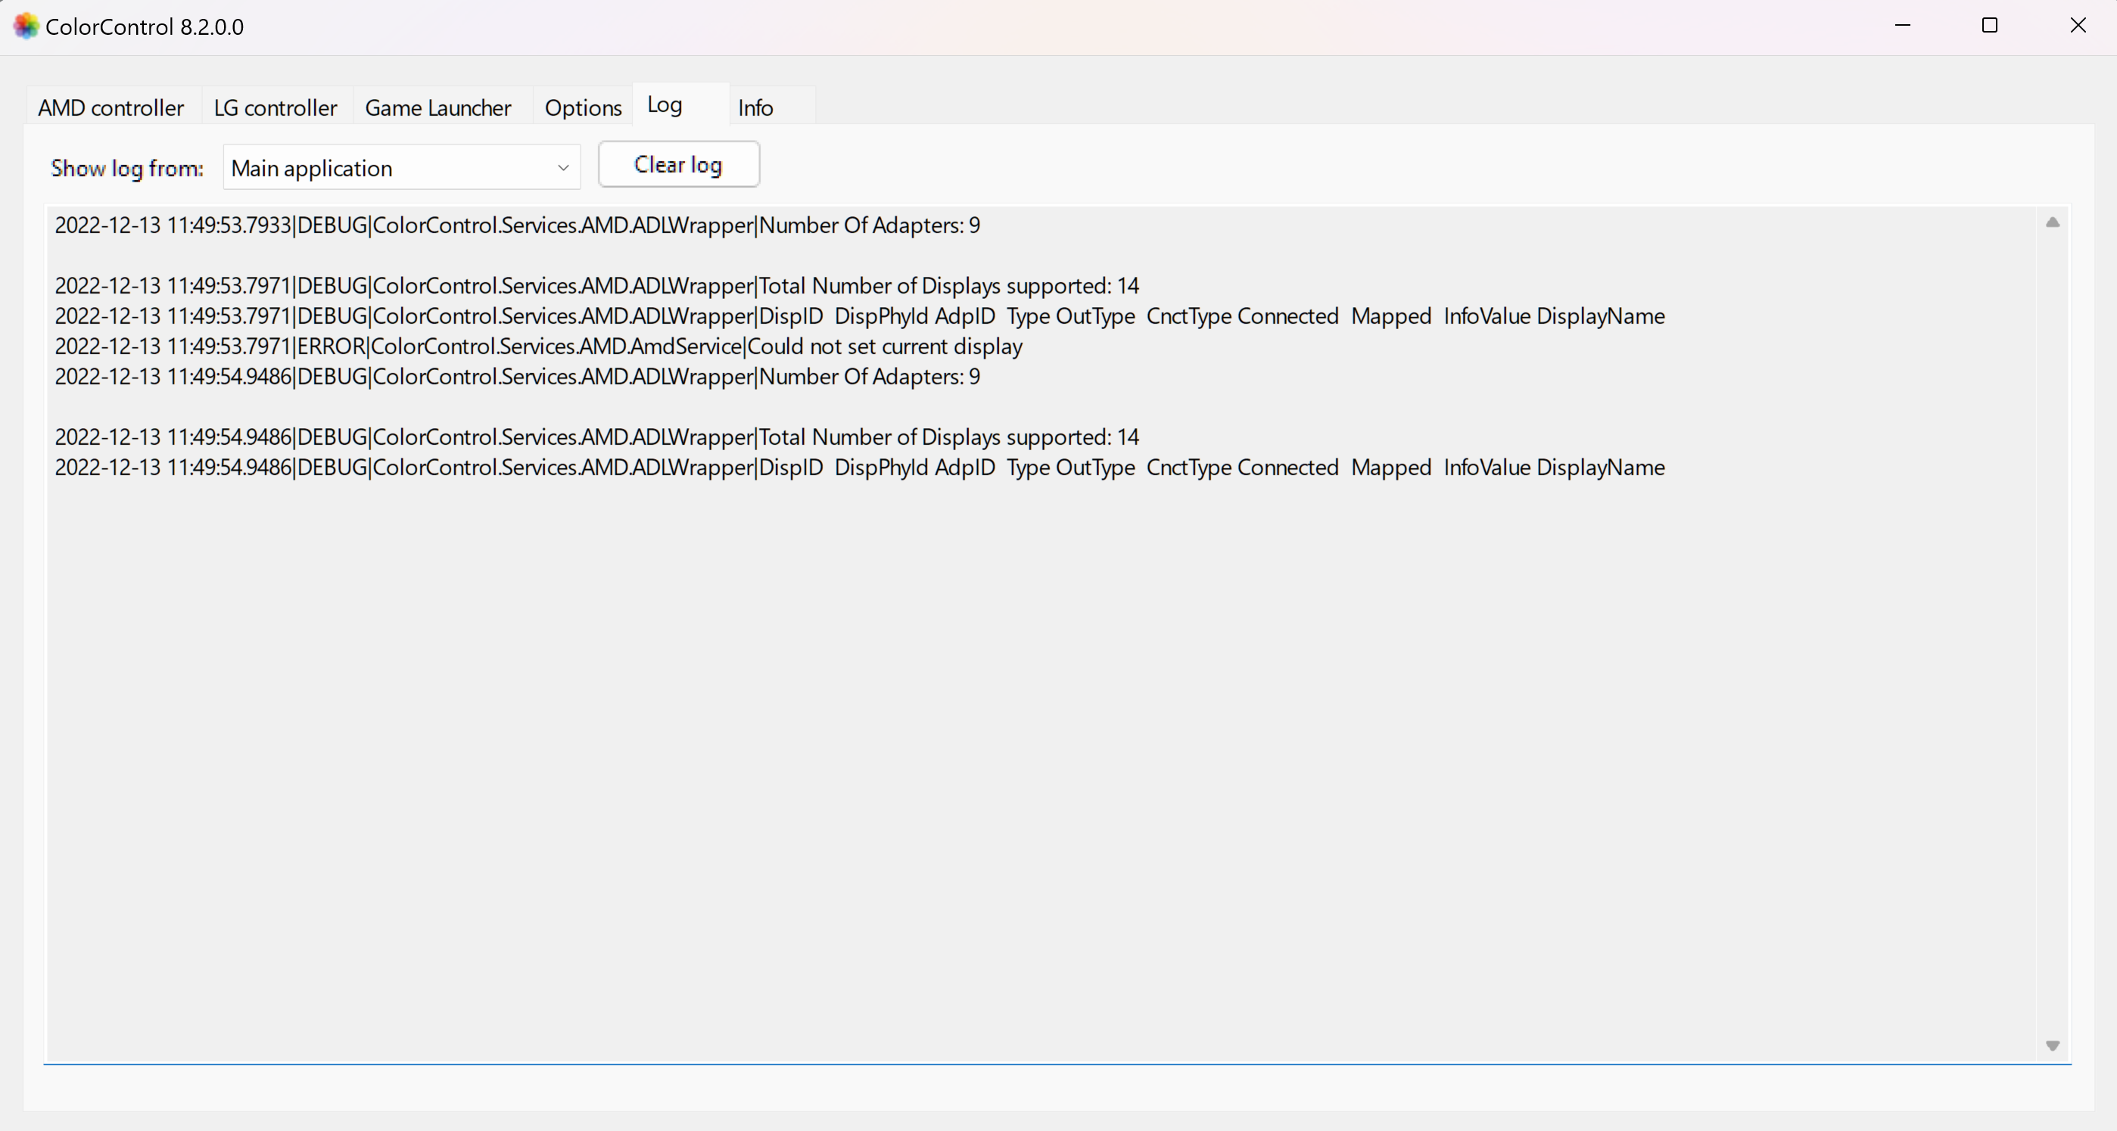Screen dimensions: 2117x1131
Task: Click the Show log from label
Action: point(126,167)
